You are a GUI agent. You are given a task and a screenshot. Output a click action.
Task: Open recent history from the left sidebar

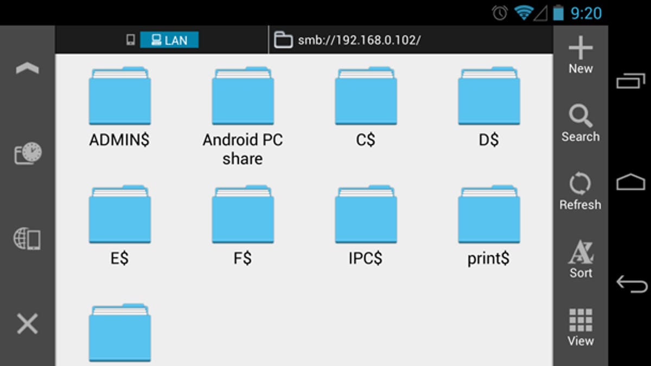click(27, 153)
